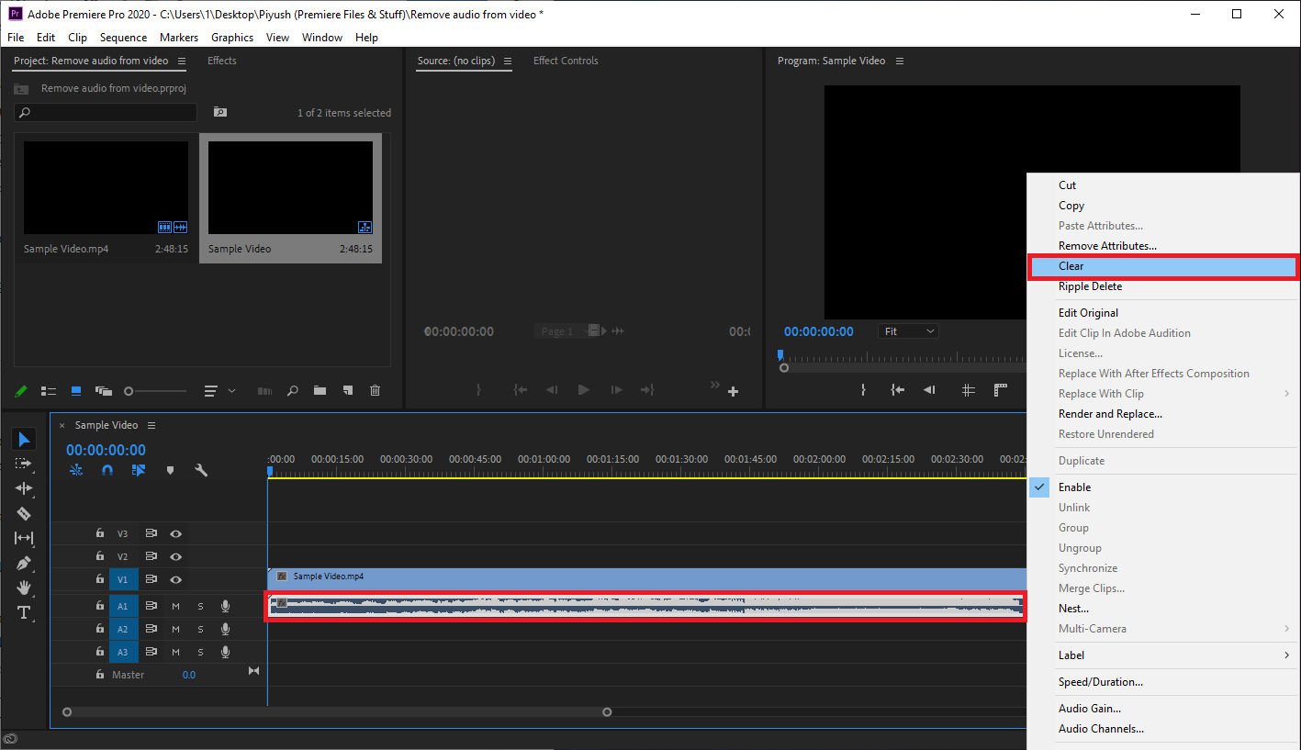Select the Pen tool
Viewport: 1301px width, 750px height.
point(25,563)
